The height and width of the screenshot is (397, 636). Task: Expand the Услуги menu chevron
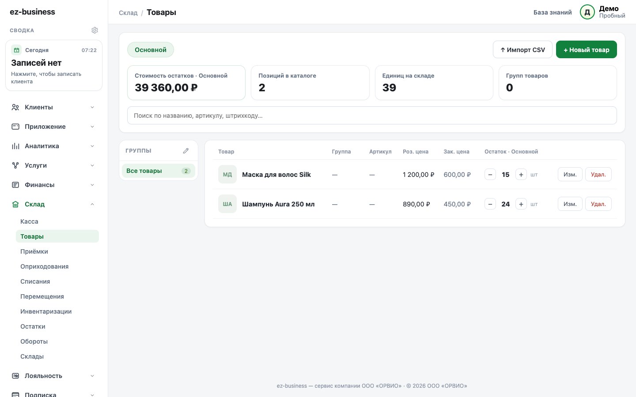point(92,165)
